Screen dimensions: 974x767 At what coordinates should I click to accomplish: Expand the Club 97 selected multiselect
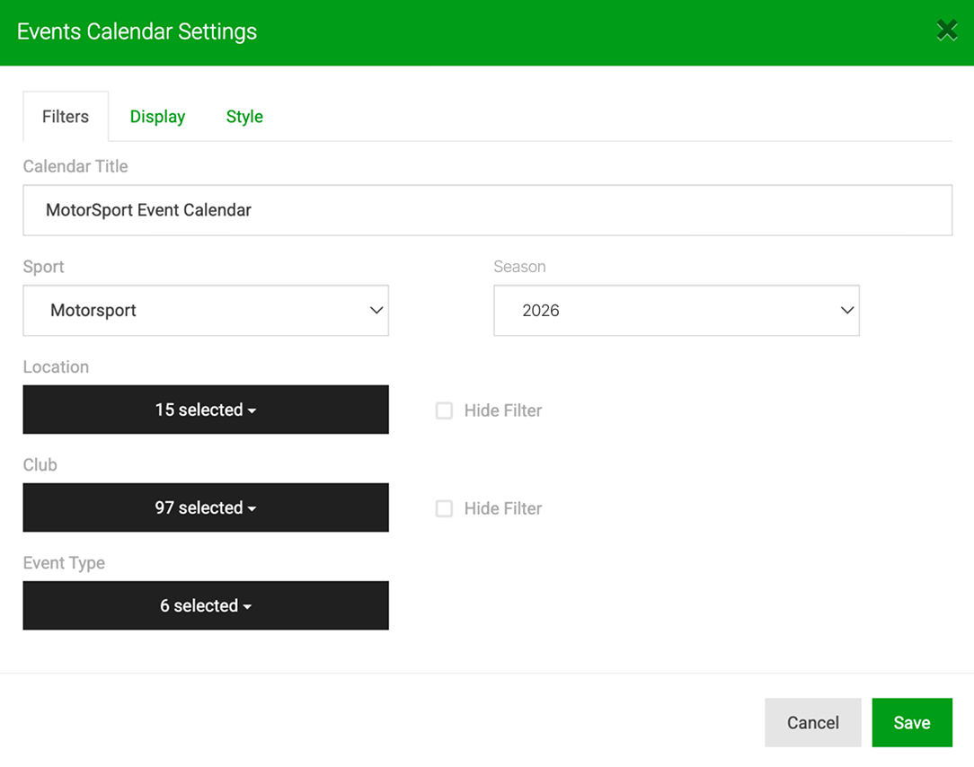[206, 507]
